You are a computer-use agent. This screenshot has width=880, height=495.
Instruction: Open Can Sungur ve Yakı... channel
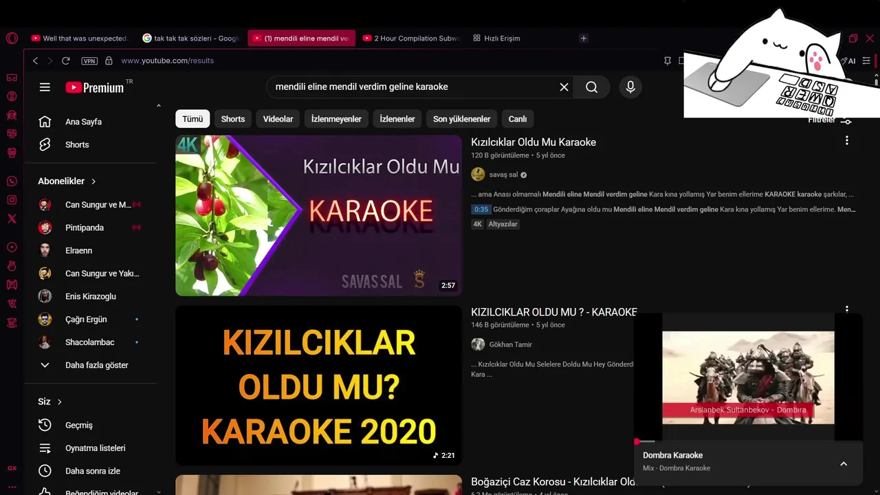tap(90, 274)
